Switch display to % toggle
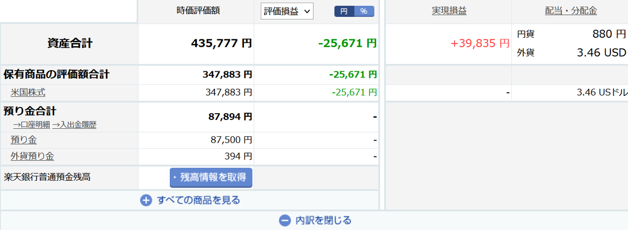 coord(364,11)
